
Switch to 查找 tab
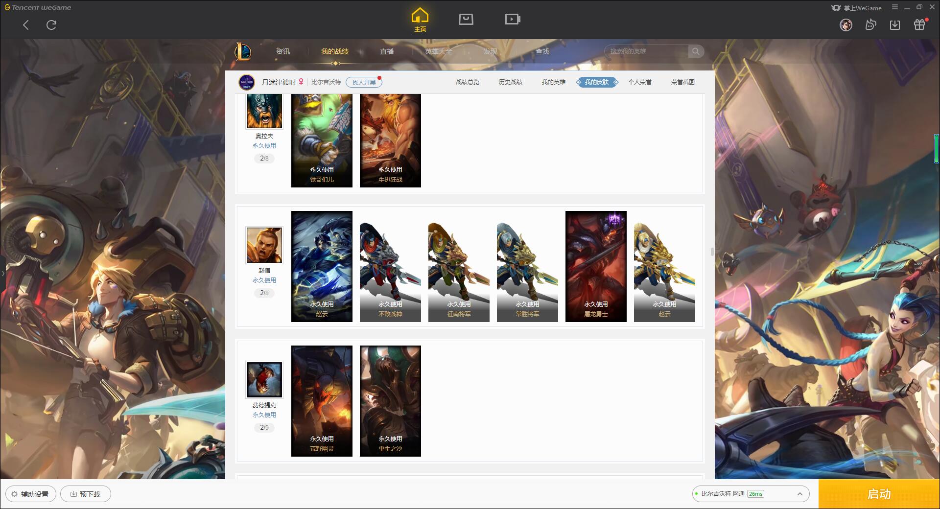tap(542, 51)
